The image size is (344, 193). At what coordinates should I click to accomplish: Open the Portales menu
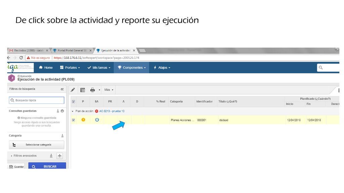point(70,68)
